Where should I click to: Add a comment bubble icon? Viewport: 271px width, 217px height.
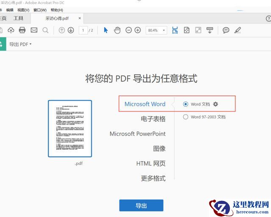[226, 30]
